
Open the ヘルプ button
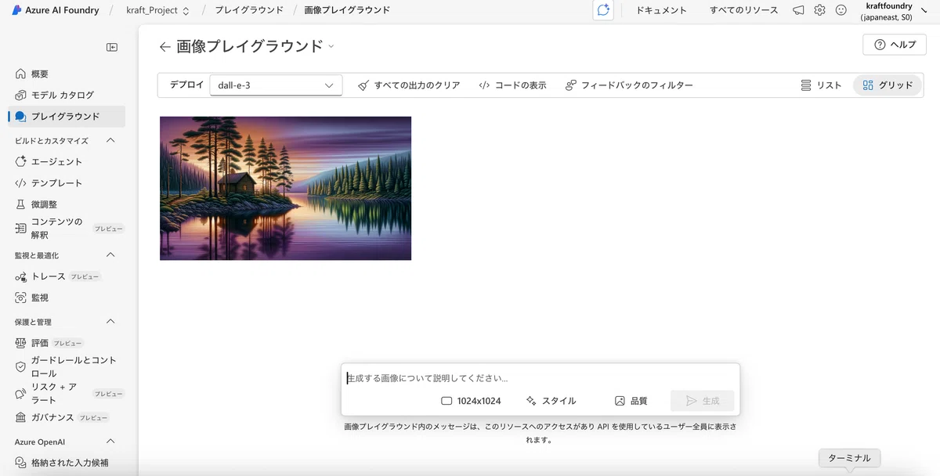[894, 45]
